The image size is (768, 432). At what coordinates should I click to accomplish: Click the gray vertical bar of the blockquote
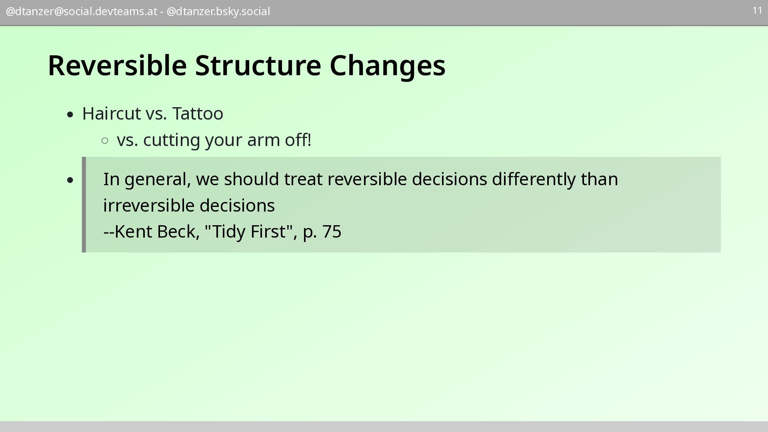[x=84, y=205]
